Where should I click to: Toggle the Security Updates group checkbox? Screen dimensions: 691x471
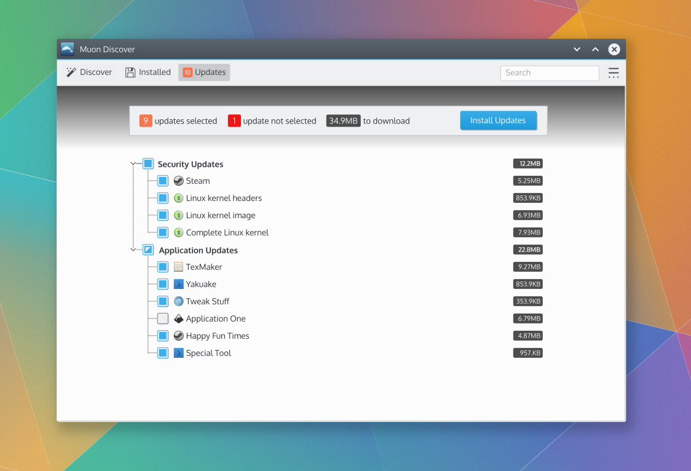coord(148,164)
